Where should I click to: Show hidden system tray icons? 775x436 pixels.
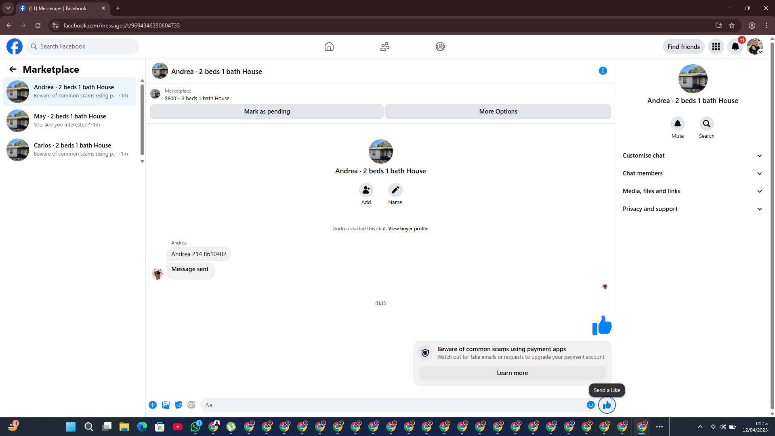point(700,427)
